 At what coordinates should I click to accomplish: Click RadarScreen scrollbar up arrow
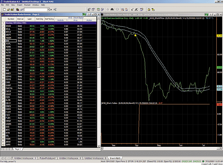(98, 18)
